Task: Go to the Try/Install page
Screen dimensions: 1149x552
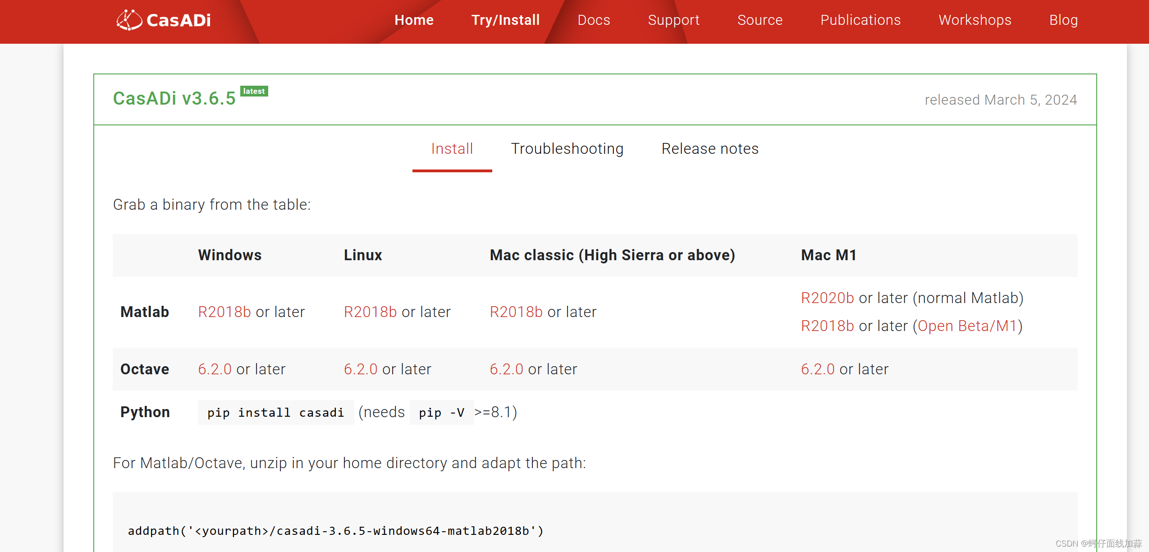Action: click(x=505, y=20)
